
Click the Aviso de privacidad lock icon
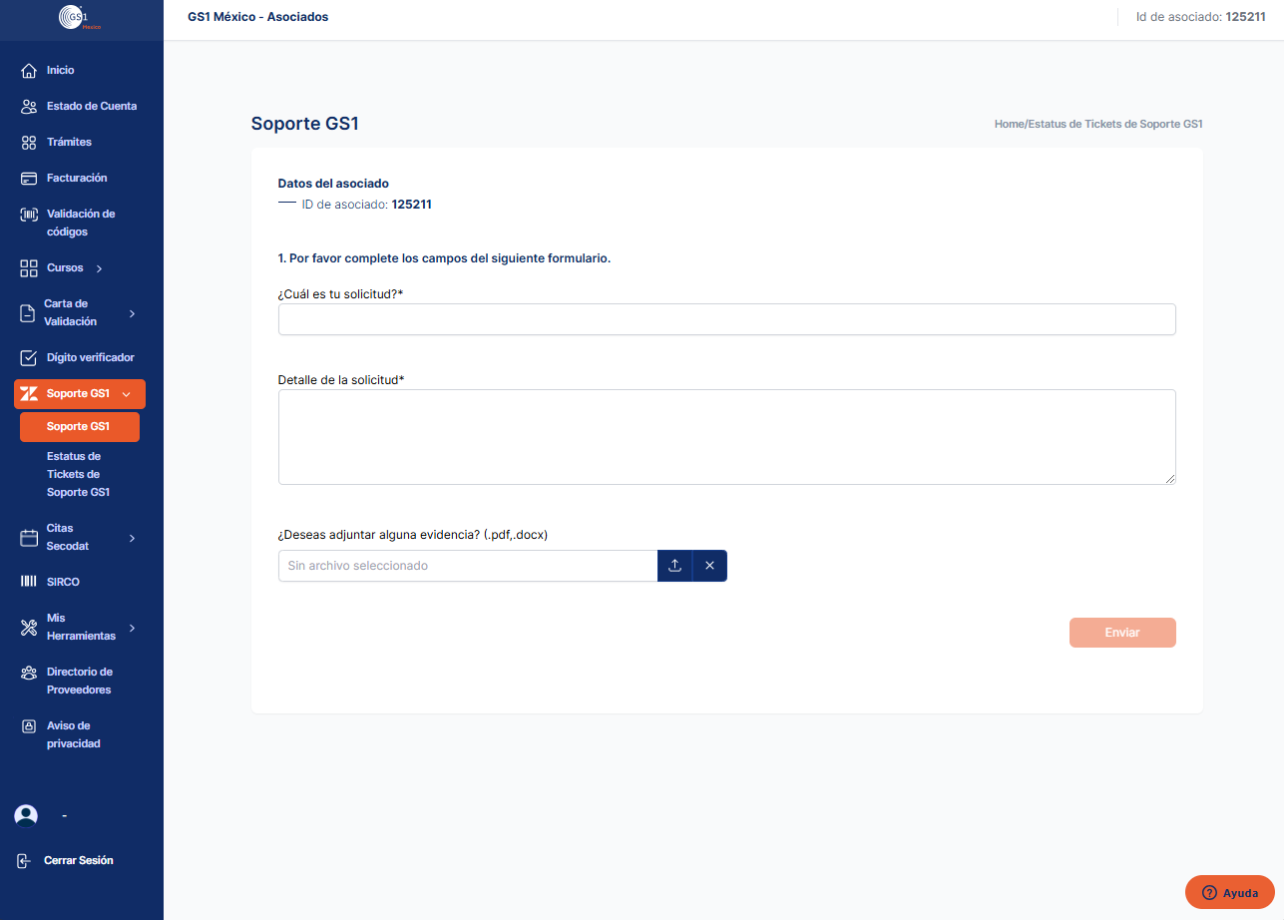point(29,726)
